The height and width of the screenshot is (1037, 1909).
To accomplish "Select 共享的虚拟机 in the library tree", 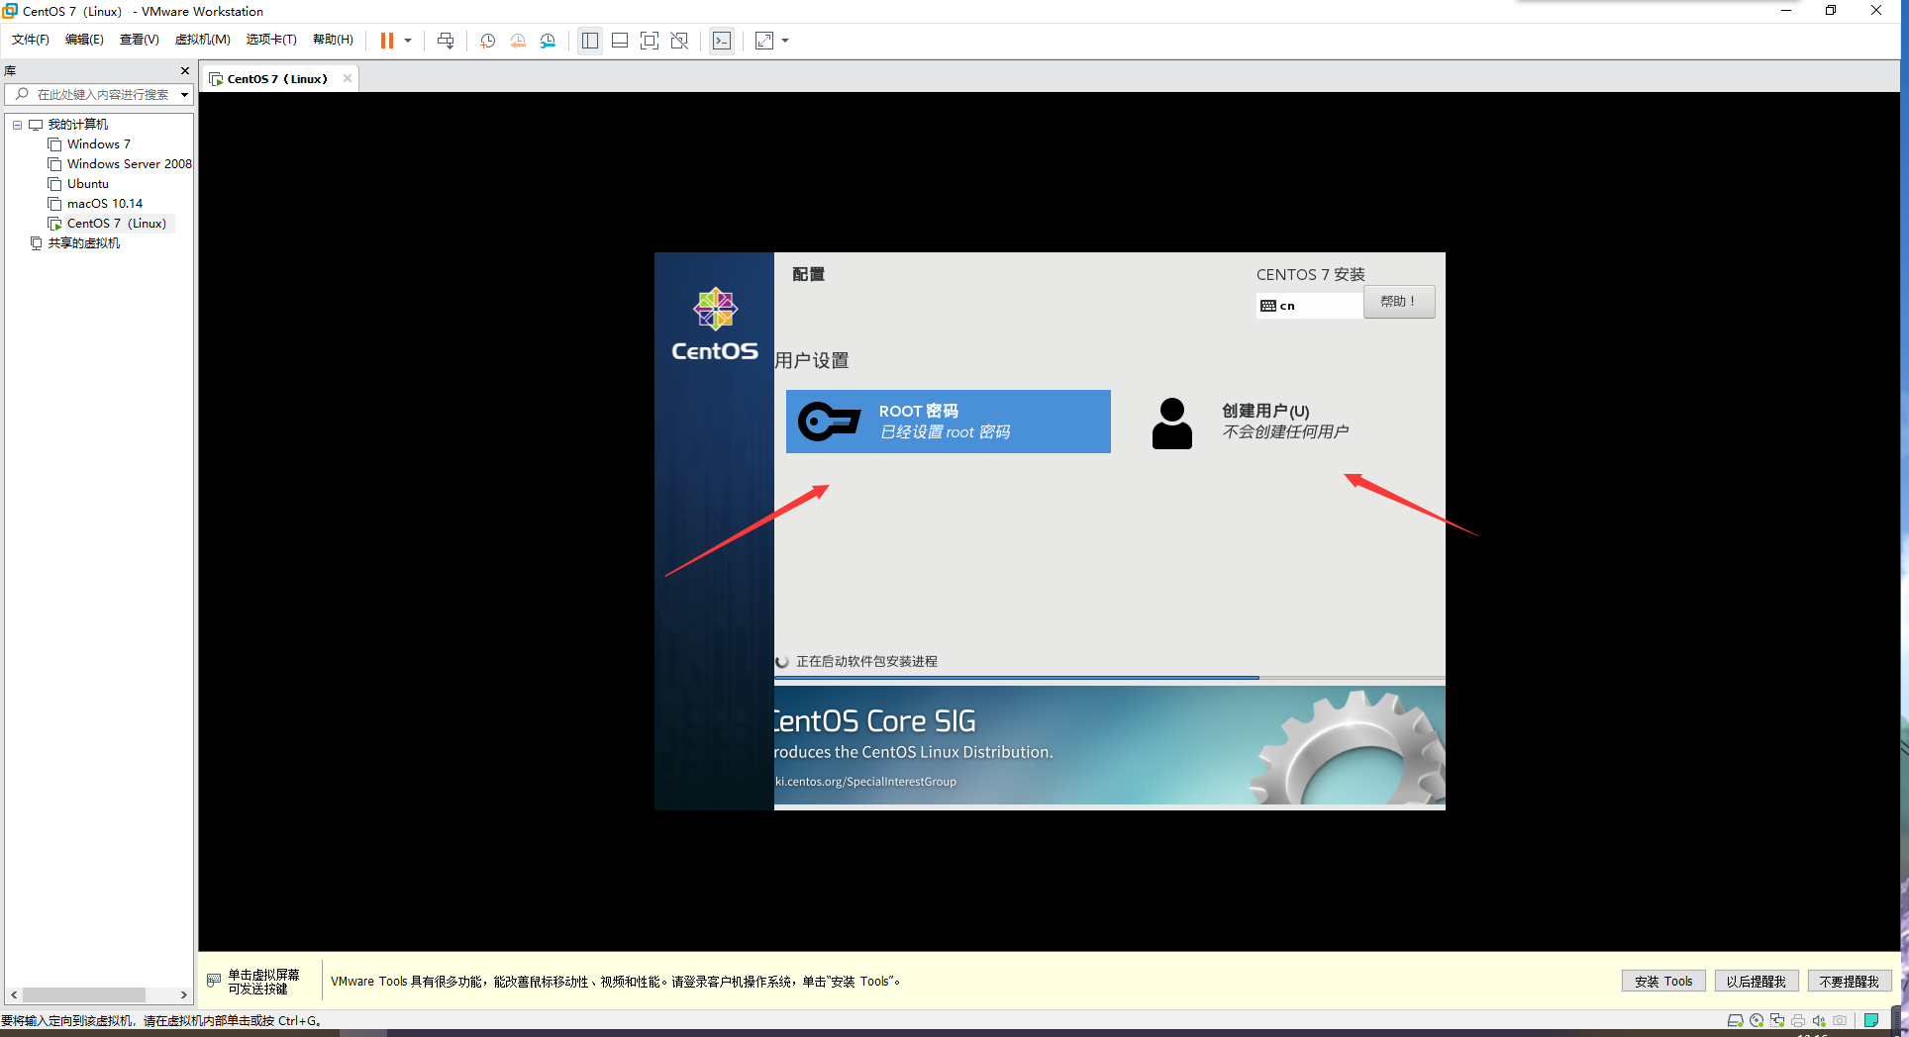I will coord(84,243).
